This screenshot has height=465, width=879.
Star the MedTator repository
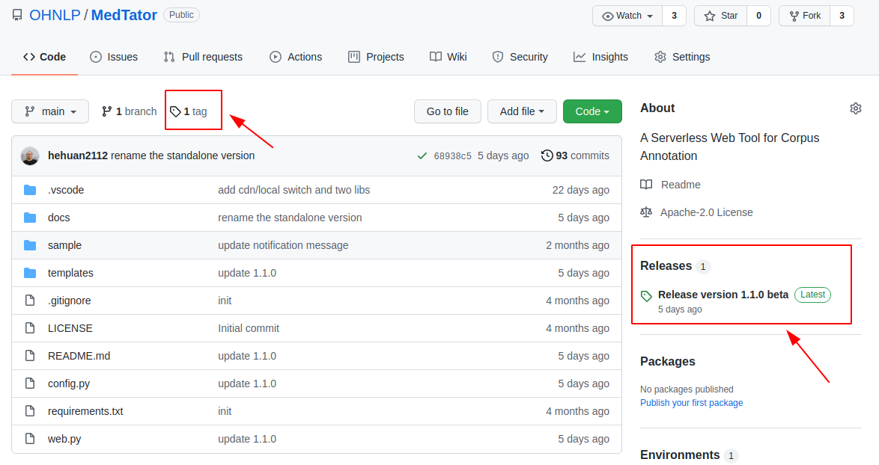coord(720,16)
